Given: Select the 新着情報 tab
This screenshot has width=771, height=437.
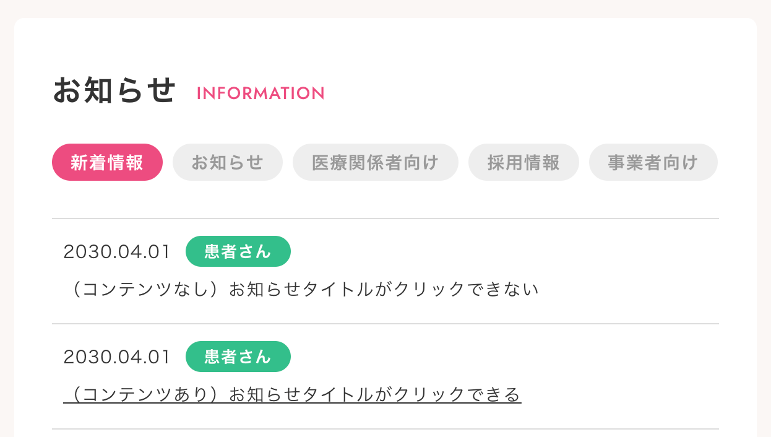Looking at the screenshot, I should click(107, 162).
